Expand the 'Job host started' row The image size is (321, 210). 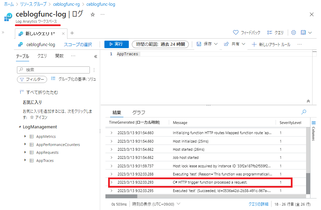pyautogui.click(x=112, y=157)
